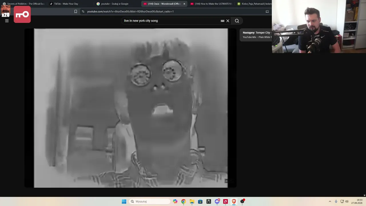
Task: Open the YouTube hamburger guide menu
Action: [7, 21]
